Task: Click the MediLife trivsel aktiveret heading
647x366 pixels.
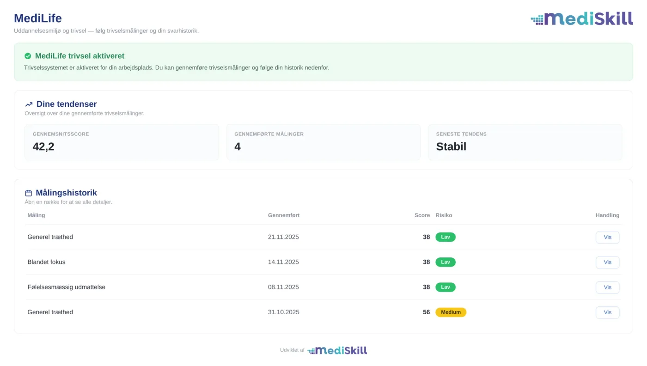Action: (80, 56)
